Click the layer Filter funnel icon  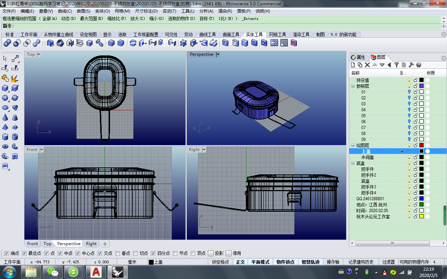point(396,65)
